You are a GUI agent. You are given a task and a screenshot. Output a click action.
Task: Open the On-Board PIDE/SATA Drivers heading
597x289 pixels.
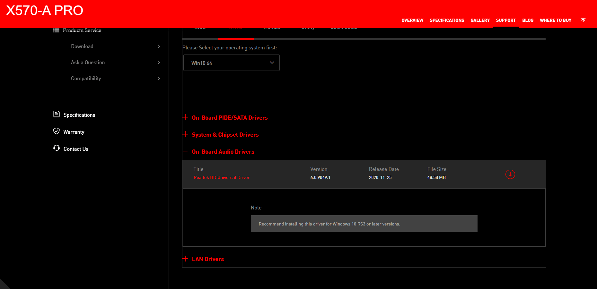point(230,118)
